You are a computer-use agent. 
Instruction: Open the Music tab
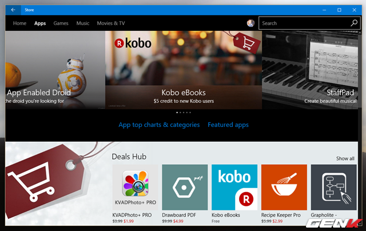[83, 23]
